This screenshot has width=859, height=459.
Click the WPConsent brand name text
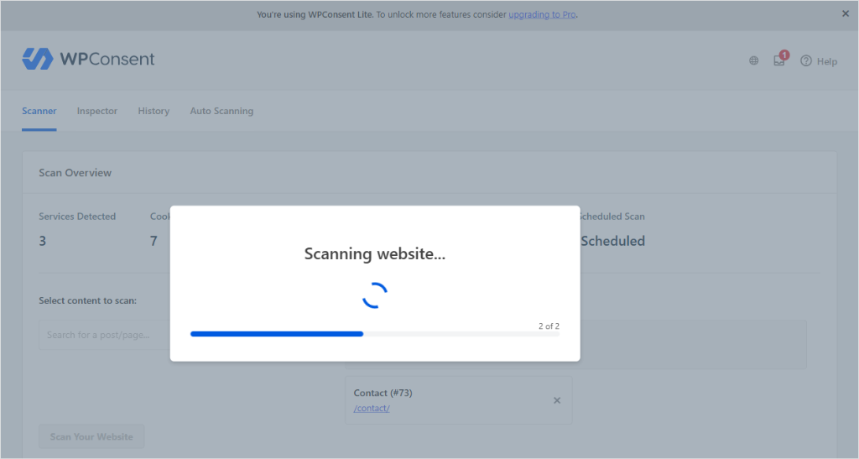pos(107,59)
